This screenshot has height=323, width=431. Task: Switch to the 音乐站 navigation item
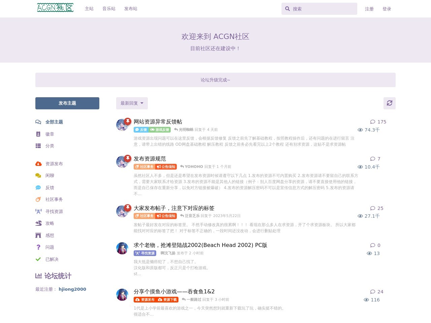coord(108,9)
